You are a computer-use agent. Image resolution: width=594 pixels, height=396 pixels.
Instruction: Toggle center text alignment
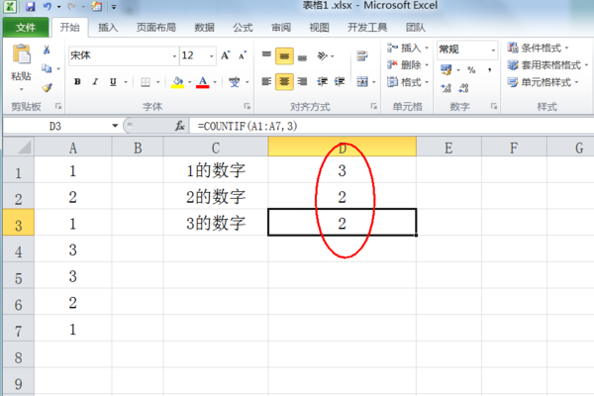click(x=284, y=81)
